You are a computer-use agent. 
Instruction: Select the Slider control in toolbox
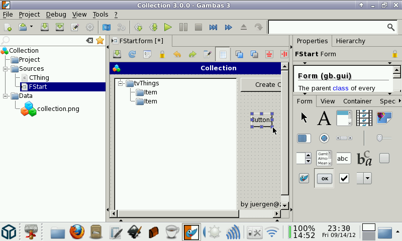[x=384, y=138]
